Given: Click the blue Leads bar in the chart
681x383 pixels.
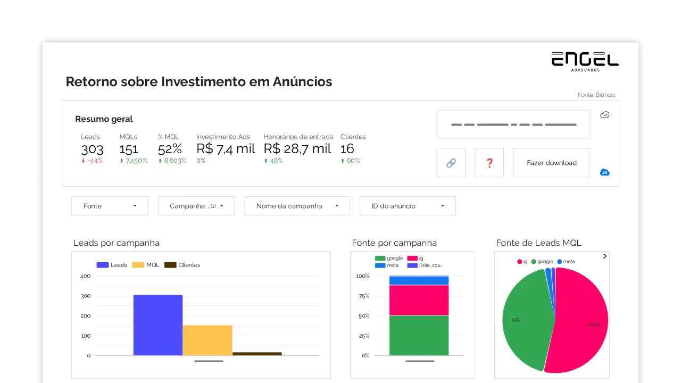Looking at the screenshot, I should [158, 324].
